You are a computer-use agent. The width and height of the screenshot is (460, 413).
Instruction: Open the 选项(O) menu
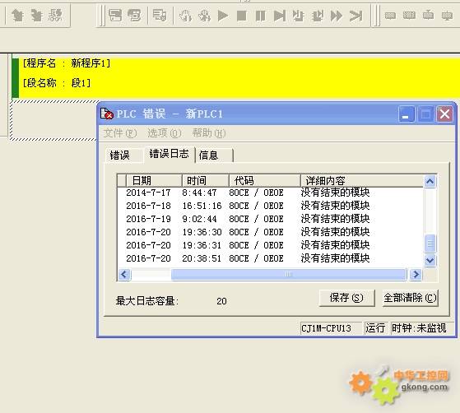tap(165, 133)
